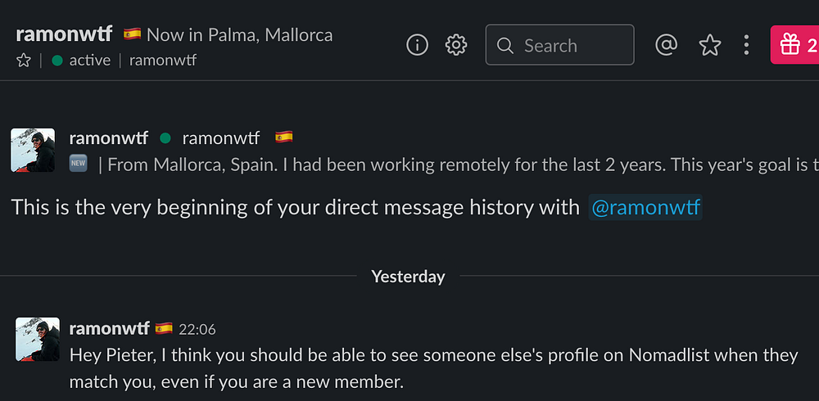
Task: Open the pink gift what's new button
Action: point(794,45)
